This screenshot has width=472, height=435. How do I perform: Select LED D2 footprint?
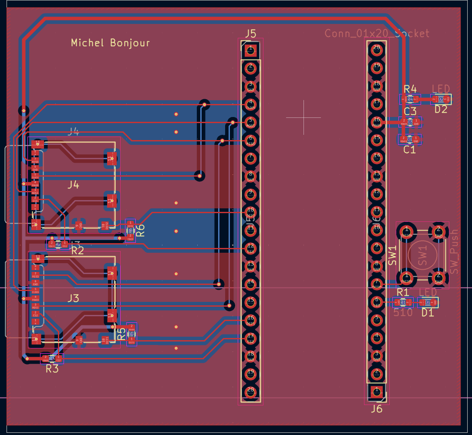pyautogui.click(x=441, y=99)
